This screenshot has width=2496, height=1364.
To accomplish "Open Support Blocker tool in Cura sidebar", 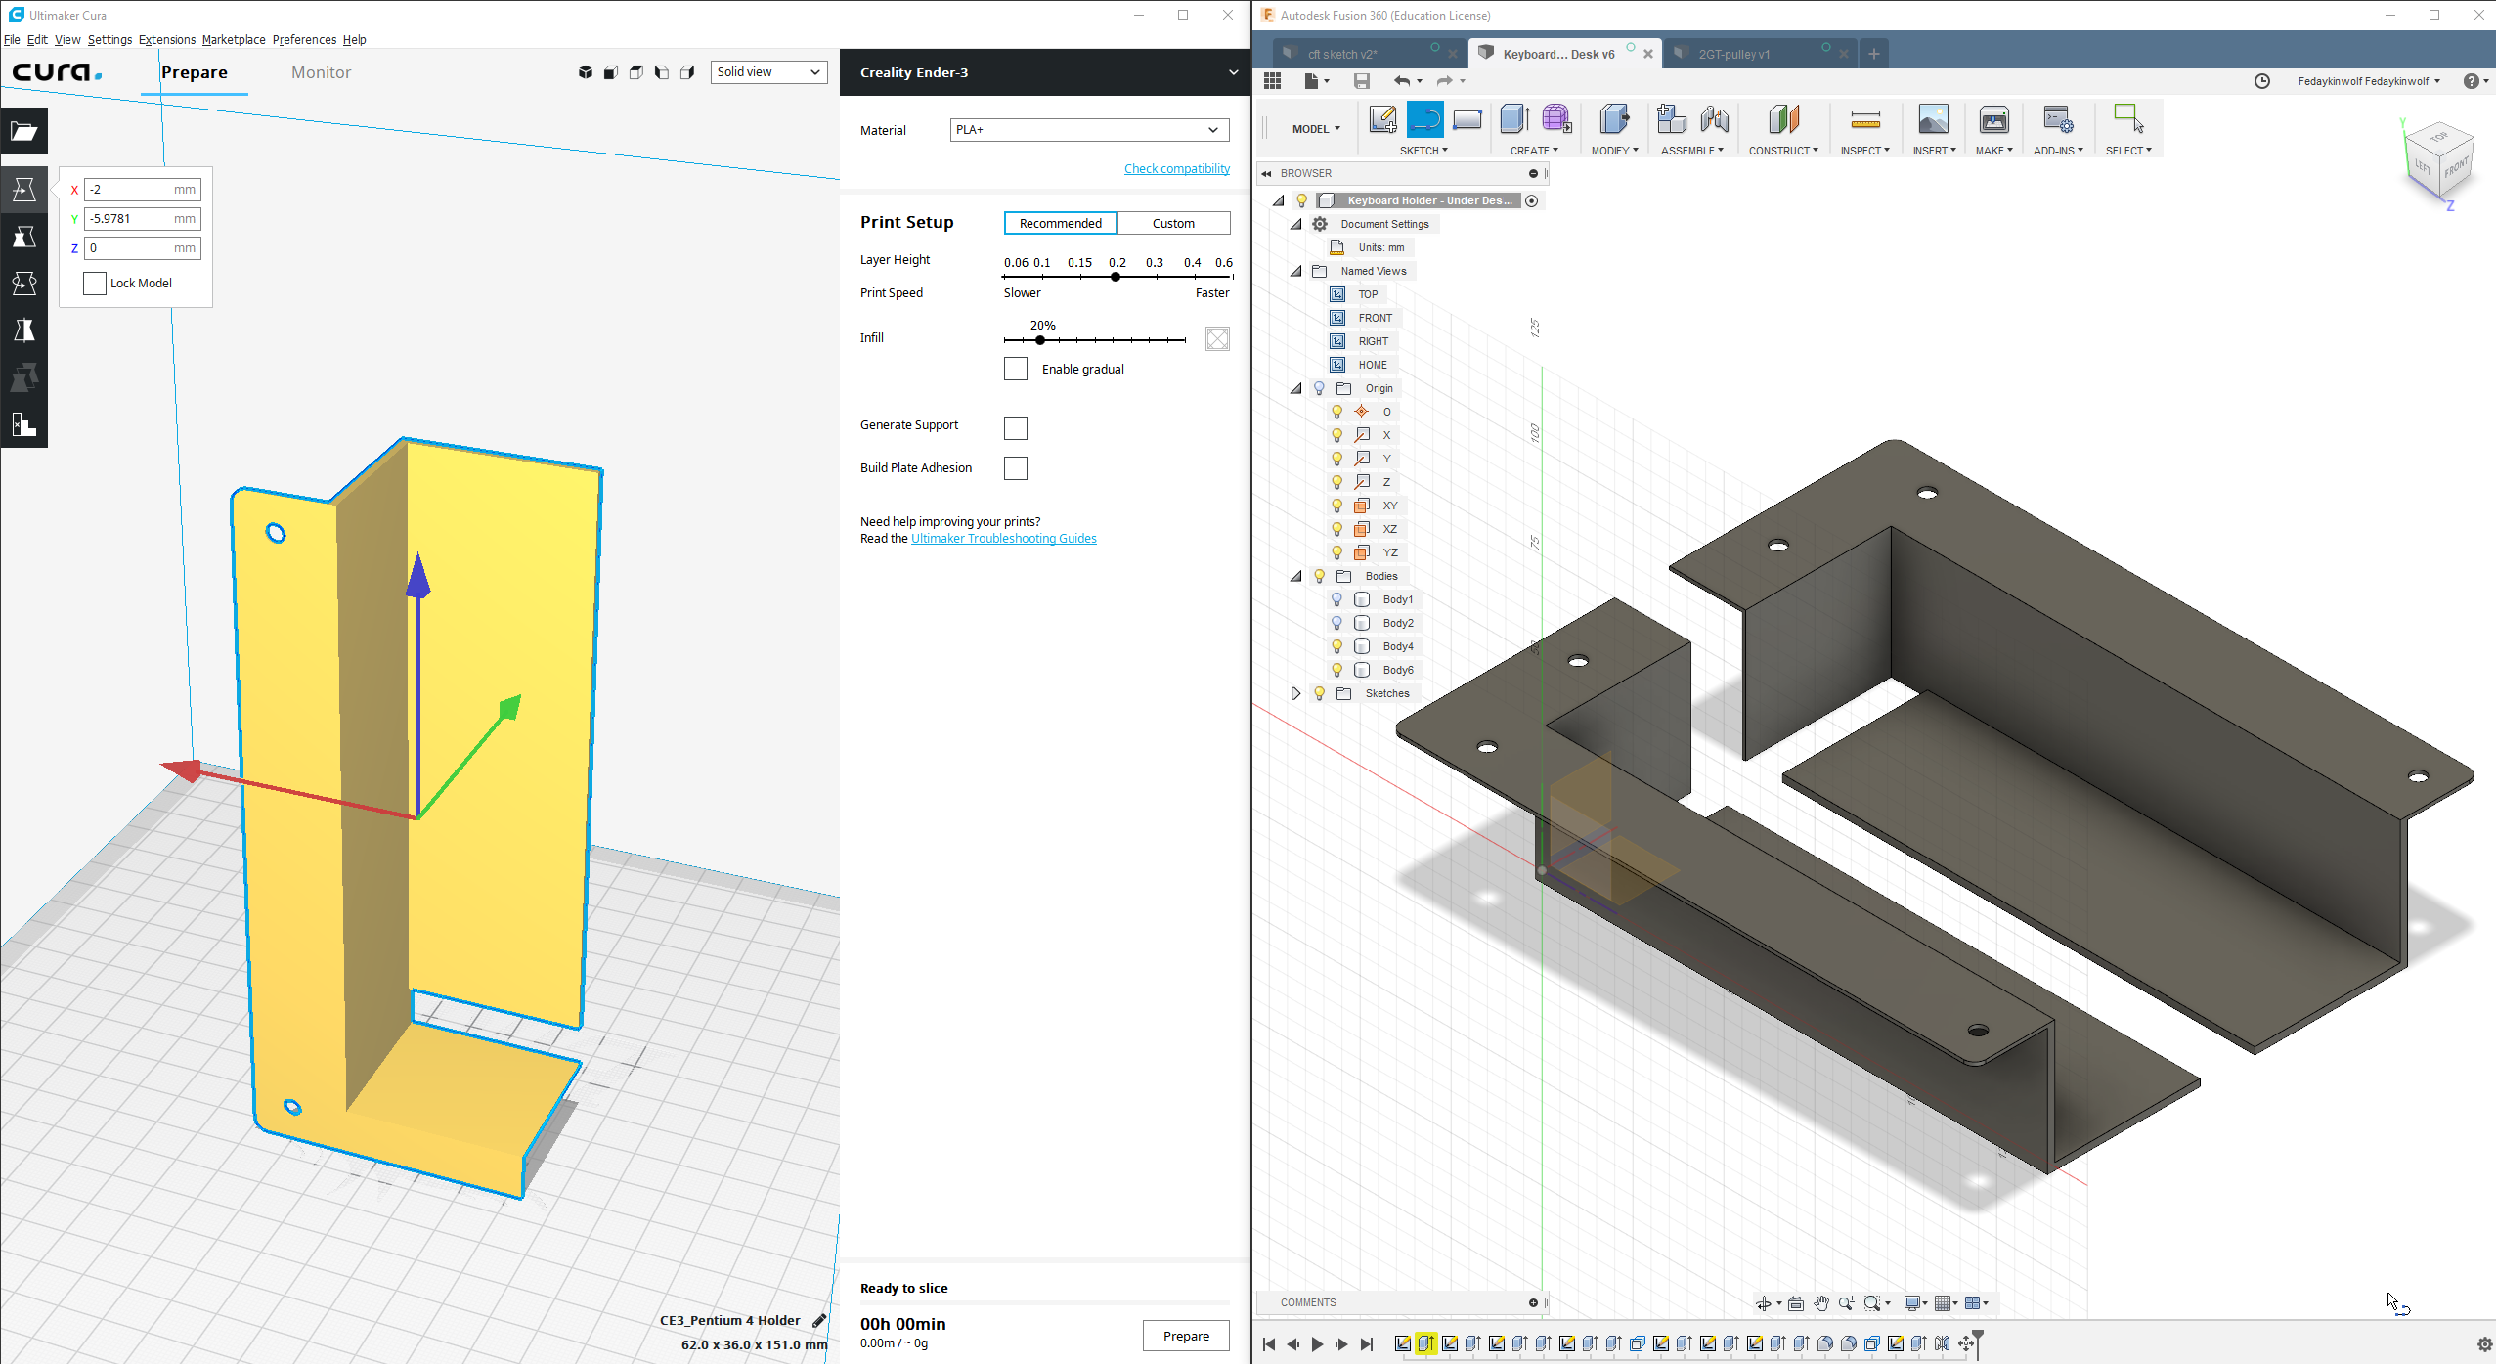I will tap(24, 424).
